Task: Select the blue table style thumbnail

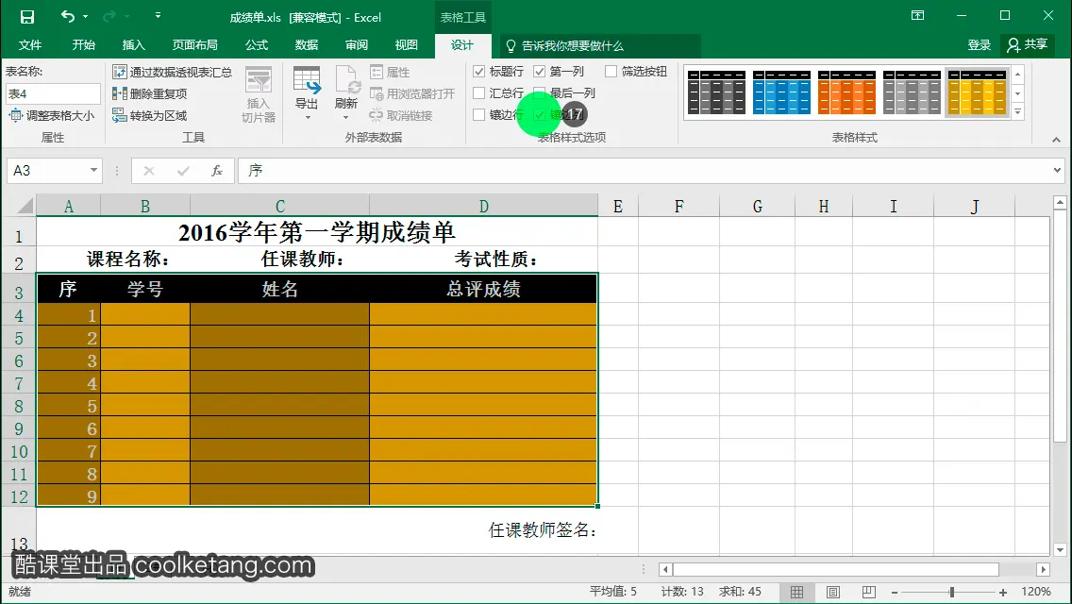Action: 781,92
